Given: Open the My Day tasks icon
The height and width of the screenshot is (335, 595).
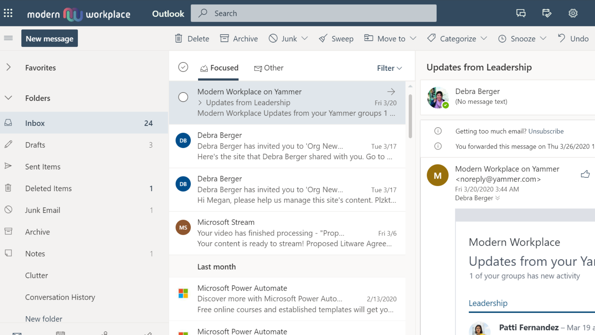Looking at the screenshot, I should [547, 13].
